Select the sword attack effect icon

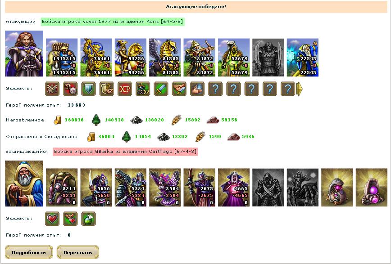click(161, 89)
